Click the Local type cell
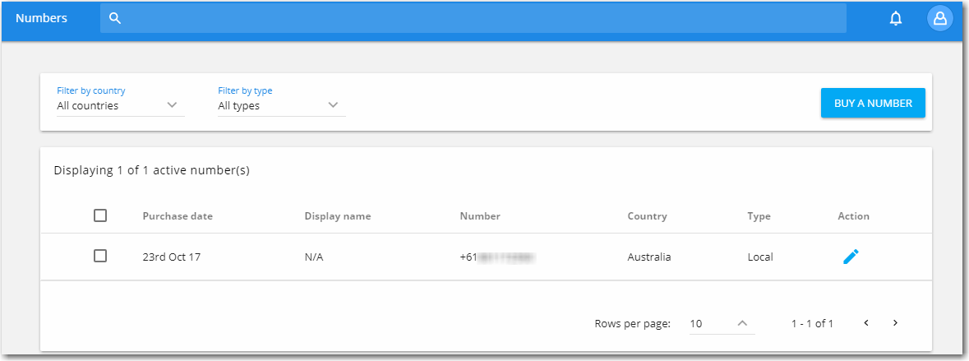The image size is (969, 361). click(760, 257)
